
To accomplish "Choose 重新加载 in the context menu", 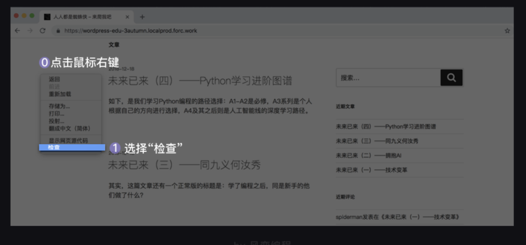I will tap(59, 94).
